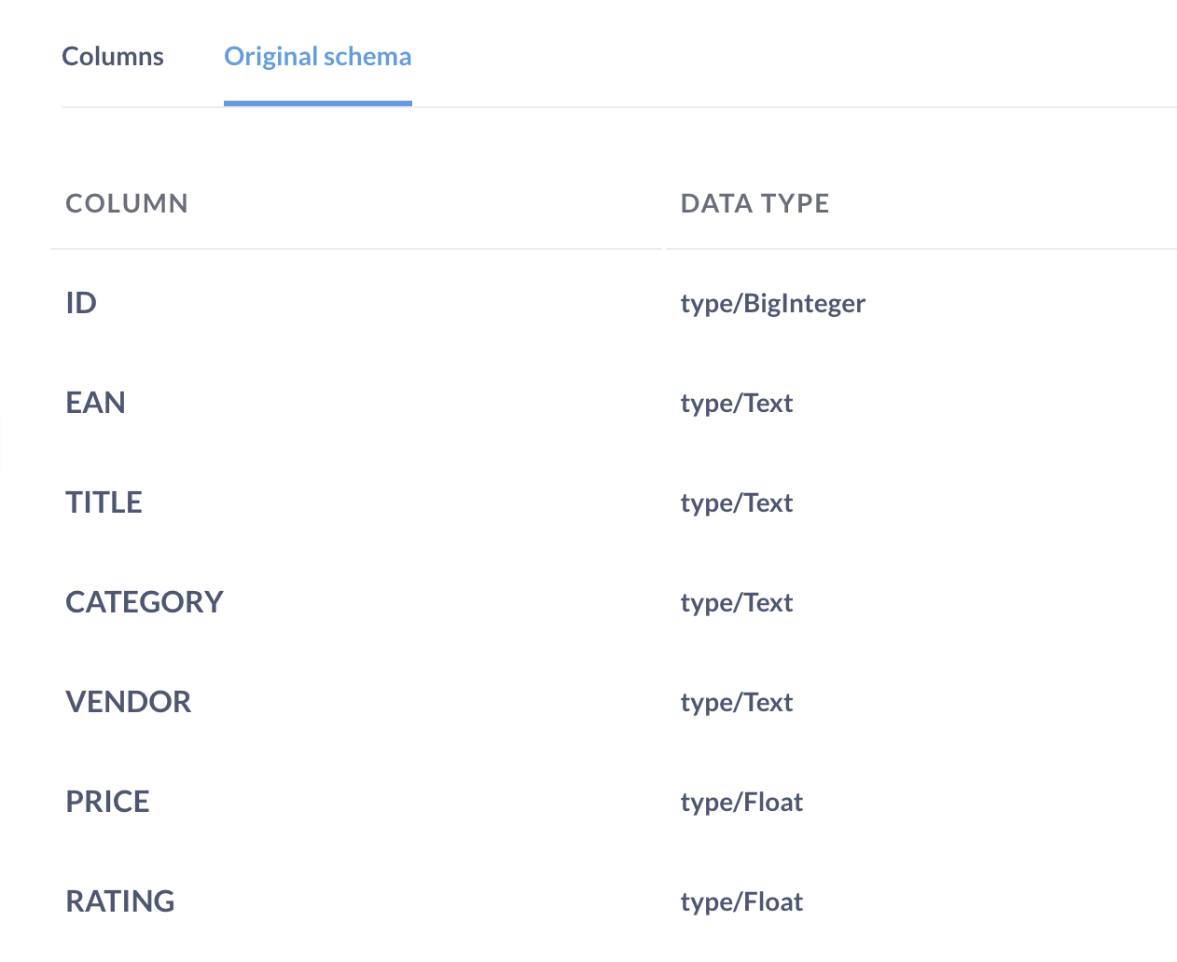Click the VENDOR column name
This screenshot has height=962, width=1177.
click(x=128, y=702)
